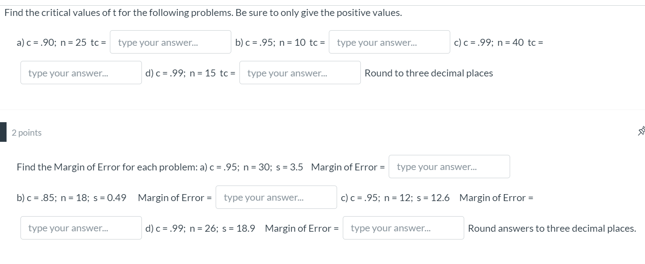
Task: Click "Round to three decimal places" note
Action: coord(428,73)
